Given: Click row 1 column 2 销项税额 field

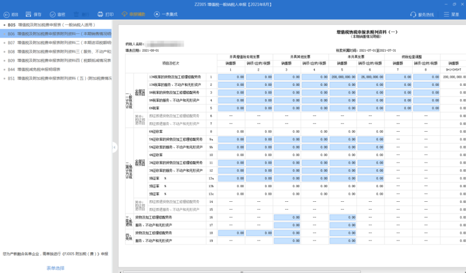Looking at the screenshot, I should (x=259, y=77).
